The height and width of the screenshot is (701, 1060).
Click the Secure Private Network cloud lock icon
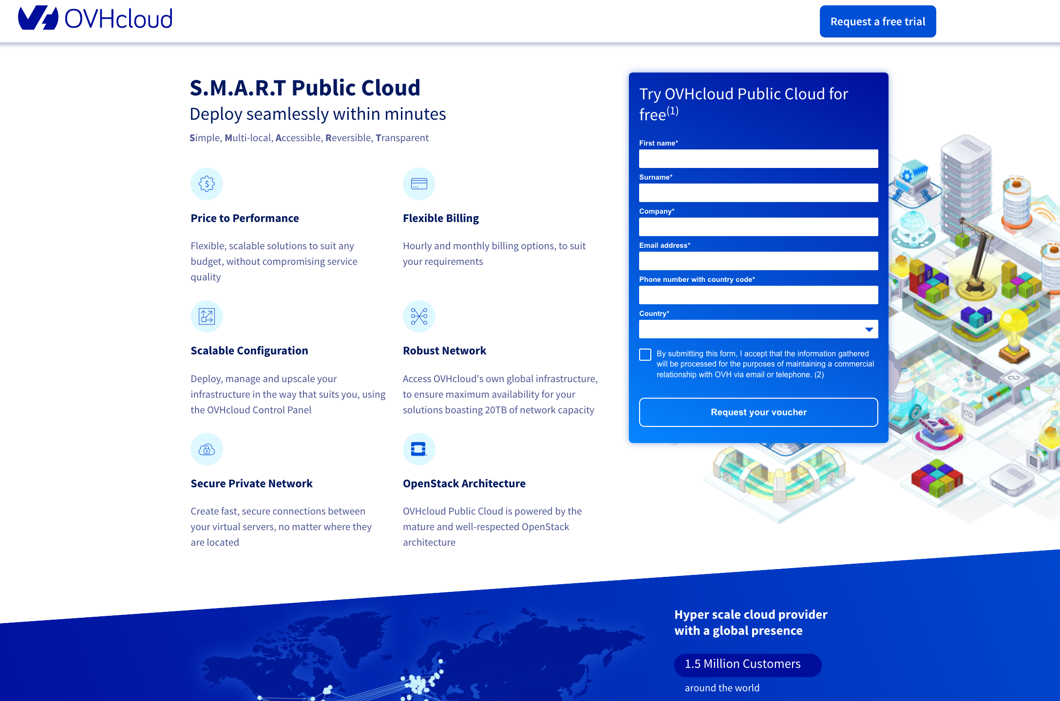pos(207,449)
